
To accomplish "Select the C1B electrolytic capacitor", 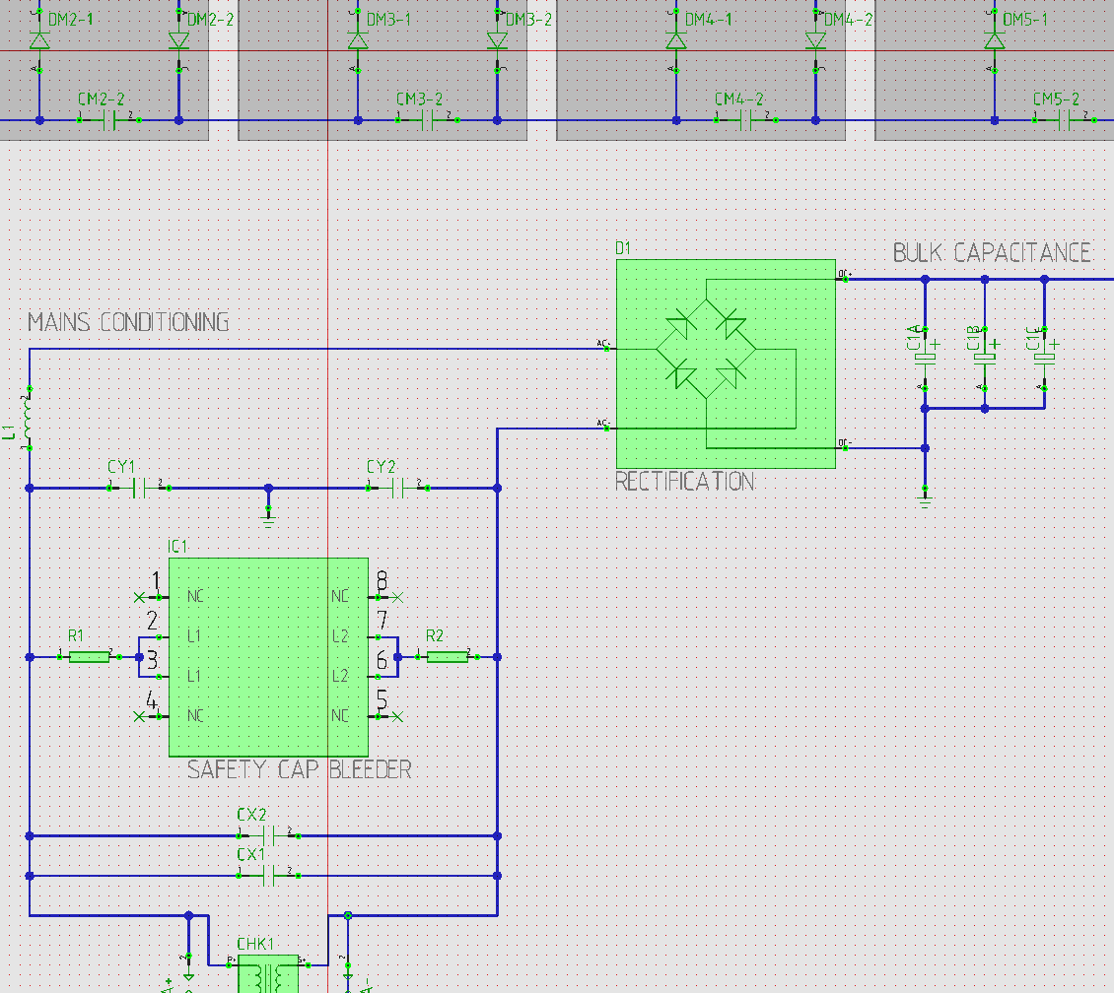I will click(985, 358).
